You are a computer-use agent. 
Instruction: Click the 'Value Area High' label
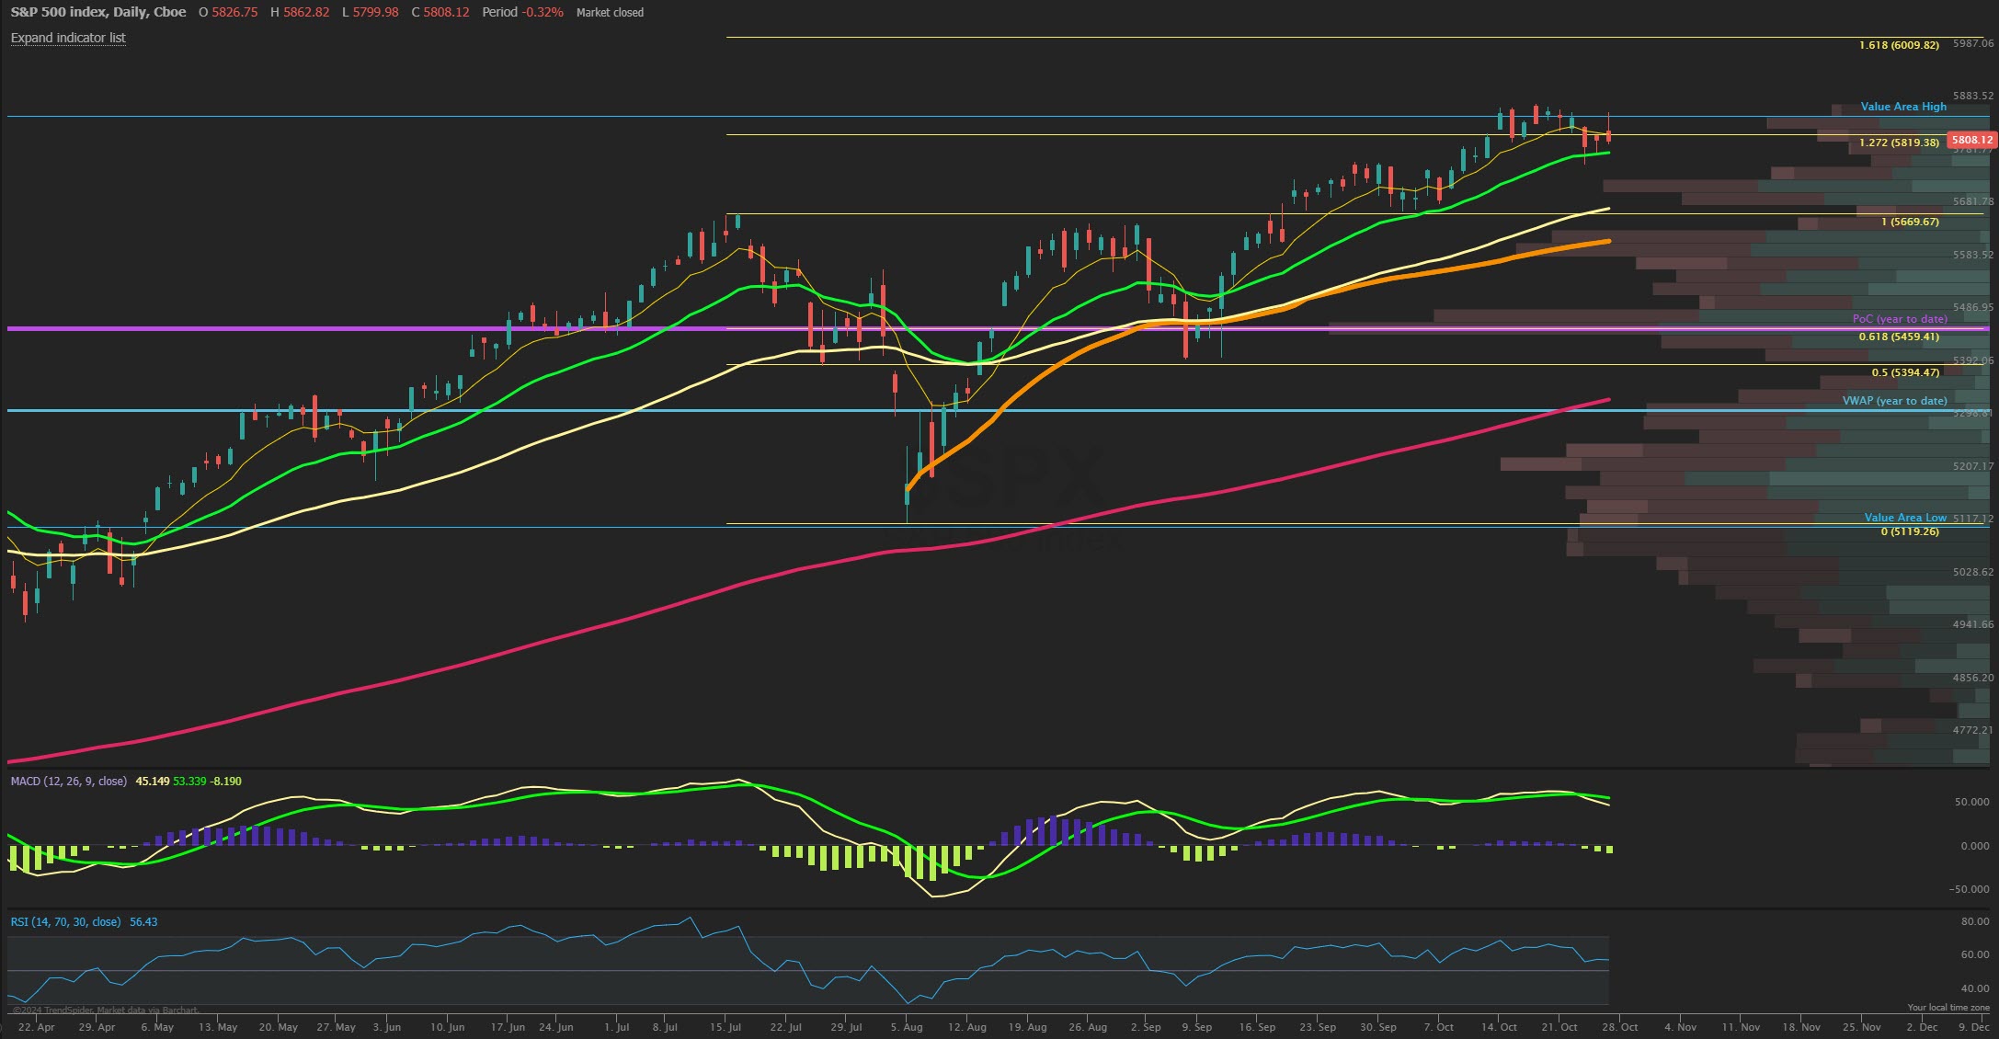click(1903, 107)
